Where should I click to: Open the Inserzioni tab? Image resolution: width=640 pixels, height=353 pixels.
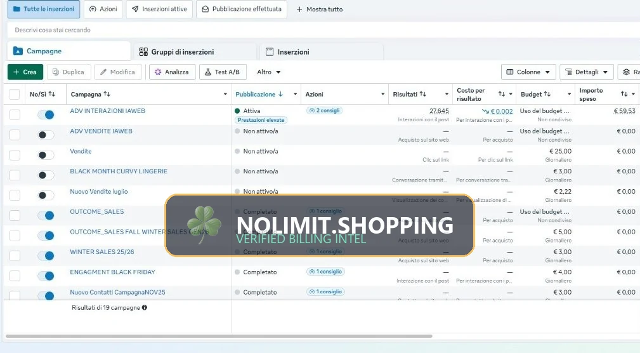(322, 52)
